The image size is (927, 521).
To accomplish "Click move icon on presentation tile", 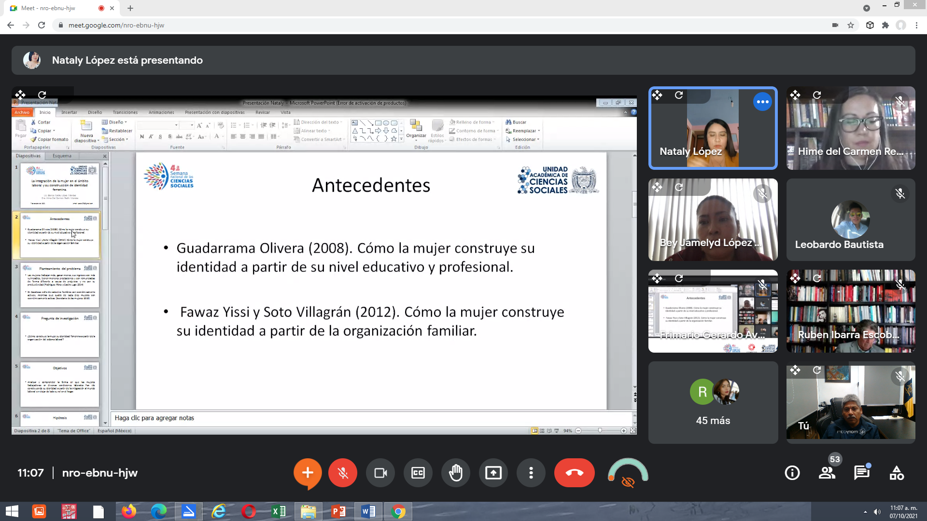I will pyautogui.click(x=20, y=95).
